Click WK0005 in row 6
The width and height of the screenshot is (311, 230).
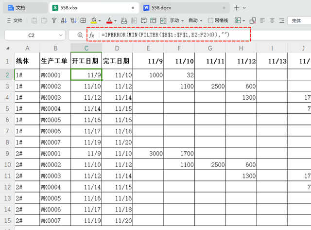[x=55, y=120]
